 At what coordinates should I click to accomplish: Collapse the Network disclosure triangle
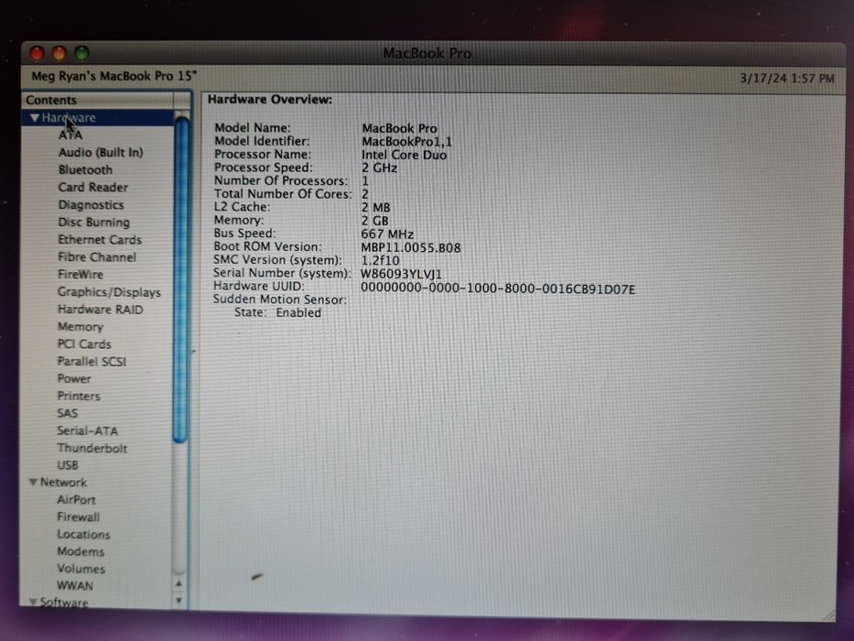point(33,482)
